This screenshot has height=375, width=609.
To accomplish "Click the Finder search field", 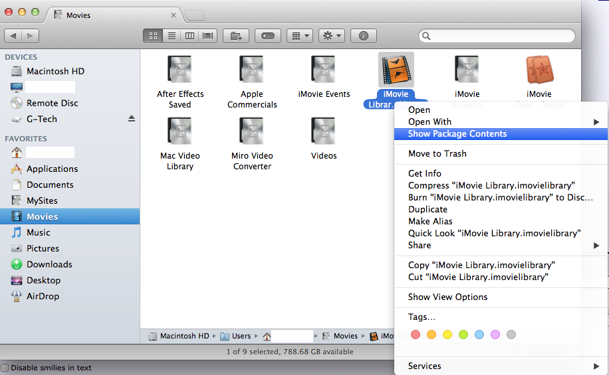I will click(x=497, y=36).
